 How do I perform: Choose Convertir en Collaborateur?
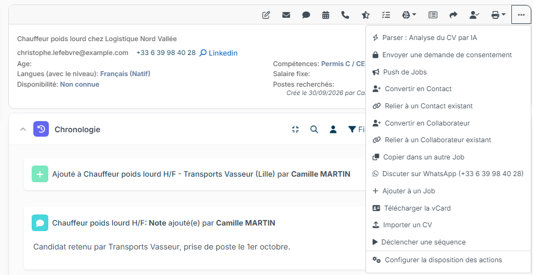[449, 123]
